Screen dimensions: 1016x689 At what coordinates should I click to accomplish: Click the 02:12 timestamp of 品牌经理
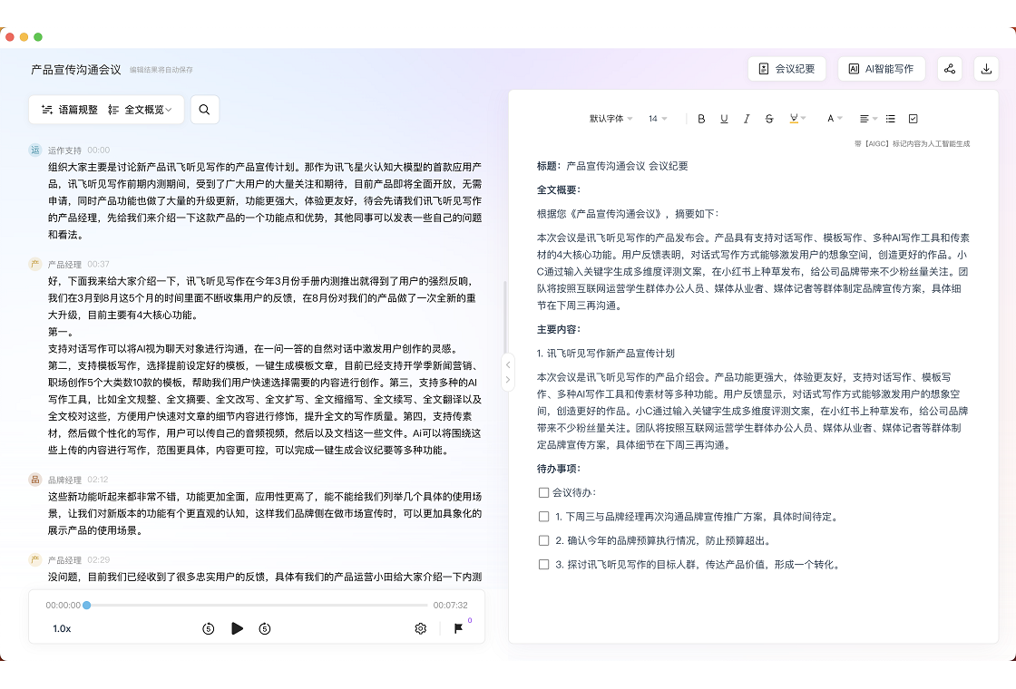pyautogui.click(x=98, y=480)
